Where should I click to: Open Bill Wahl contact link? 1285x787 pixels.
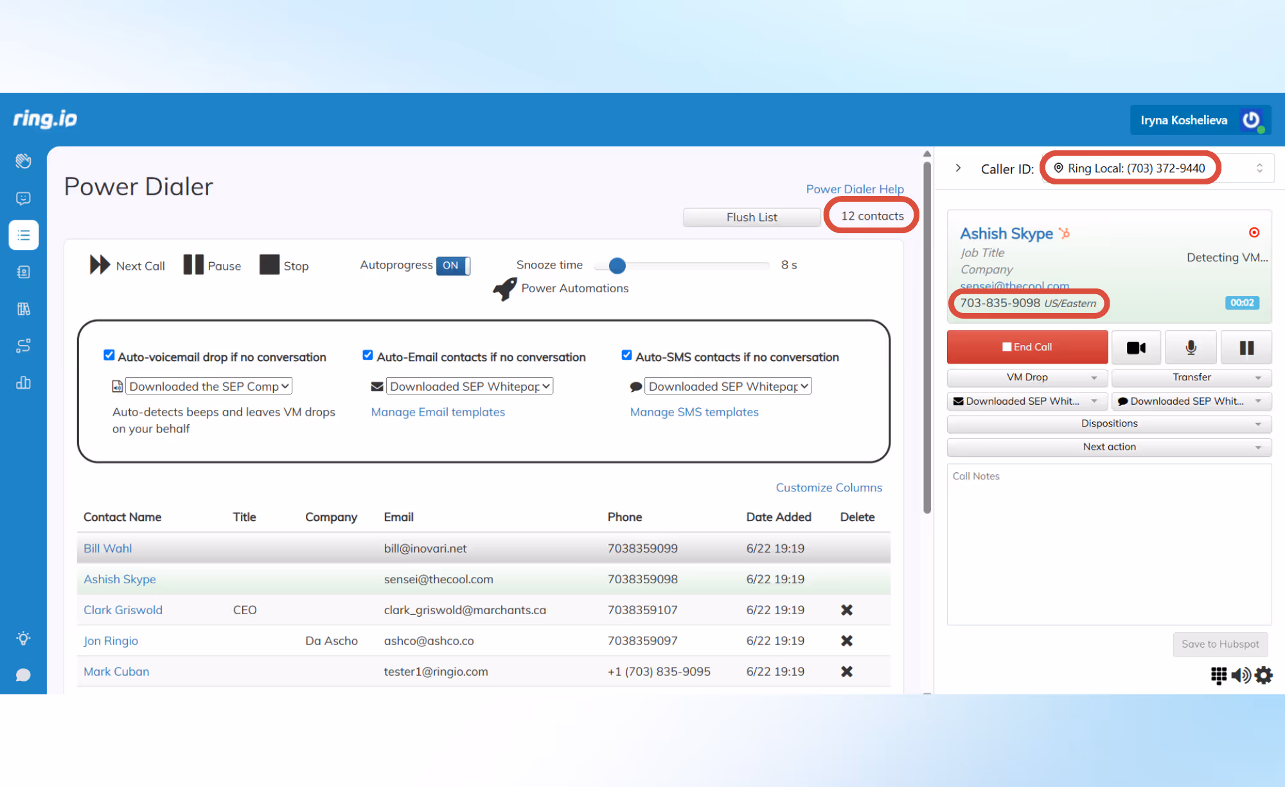pos(107,548)
